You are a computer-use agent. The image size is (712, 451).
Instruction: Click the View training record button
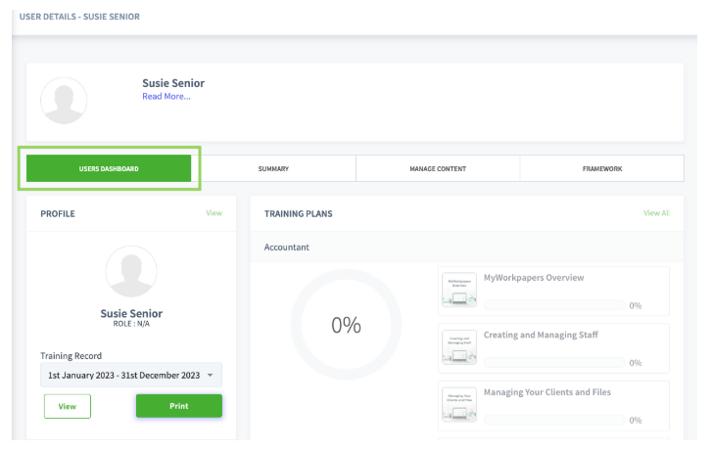68,406
